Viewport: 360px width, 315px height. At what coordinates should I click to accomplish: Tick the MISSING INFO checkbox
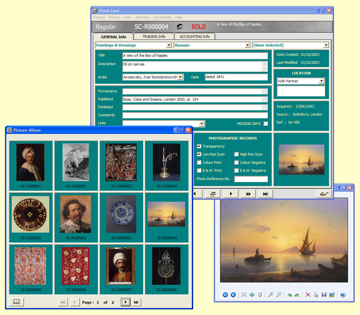tap(266, 124)
